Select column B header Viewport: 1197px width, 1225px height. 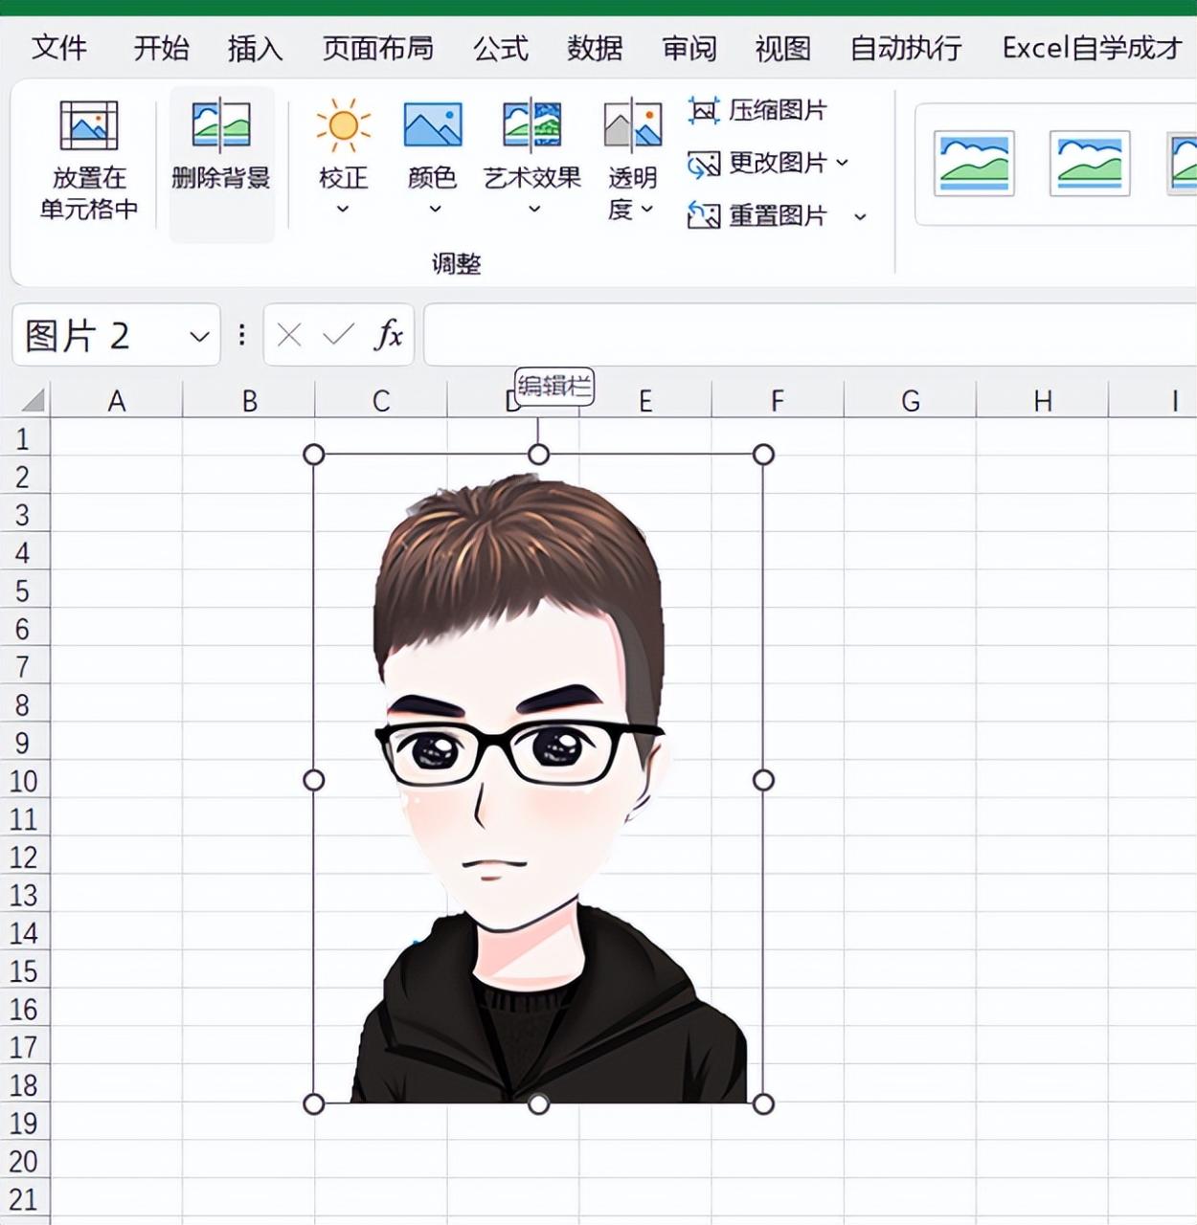click(249, 400)
